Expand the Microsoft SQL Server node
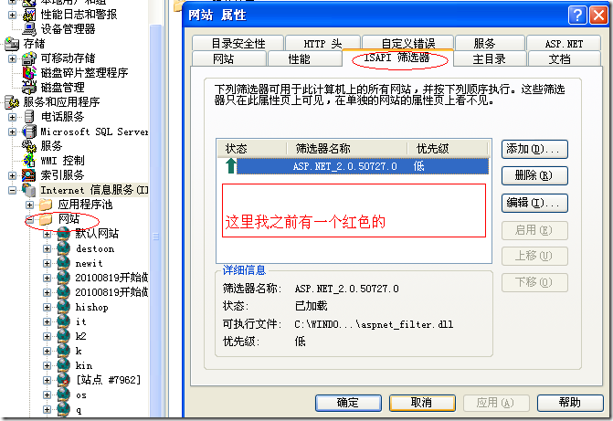The width and height of the screenshot is (613, 421). (12, 132)
